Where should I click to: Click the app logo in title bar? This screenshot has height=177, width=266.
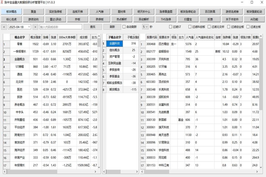2,2
